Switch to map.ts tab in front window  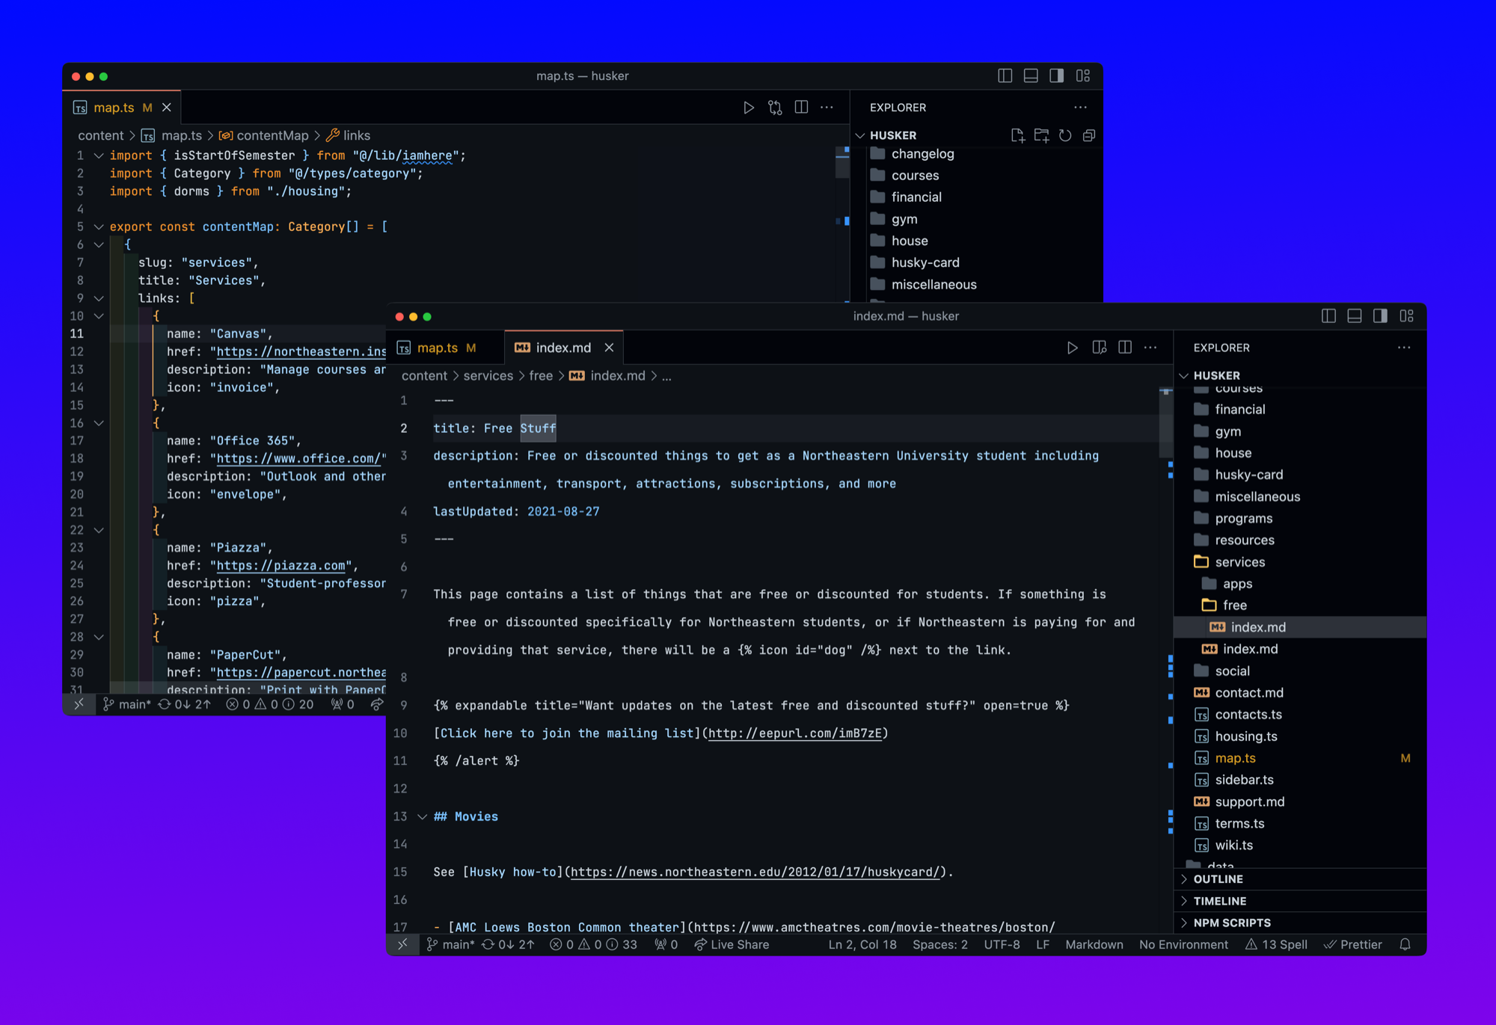point(438,348)
